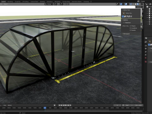Open the Texture properties tab
Viewport: 152px width, 114px height.
[146, 62]
